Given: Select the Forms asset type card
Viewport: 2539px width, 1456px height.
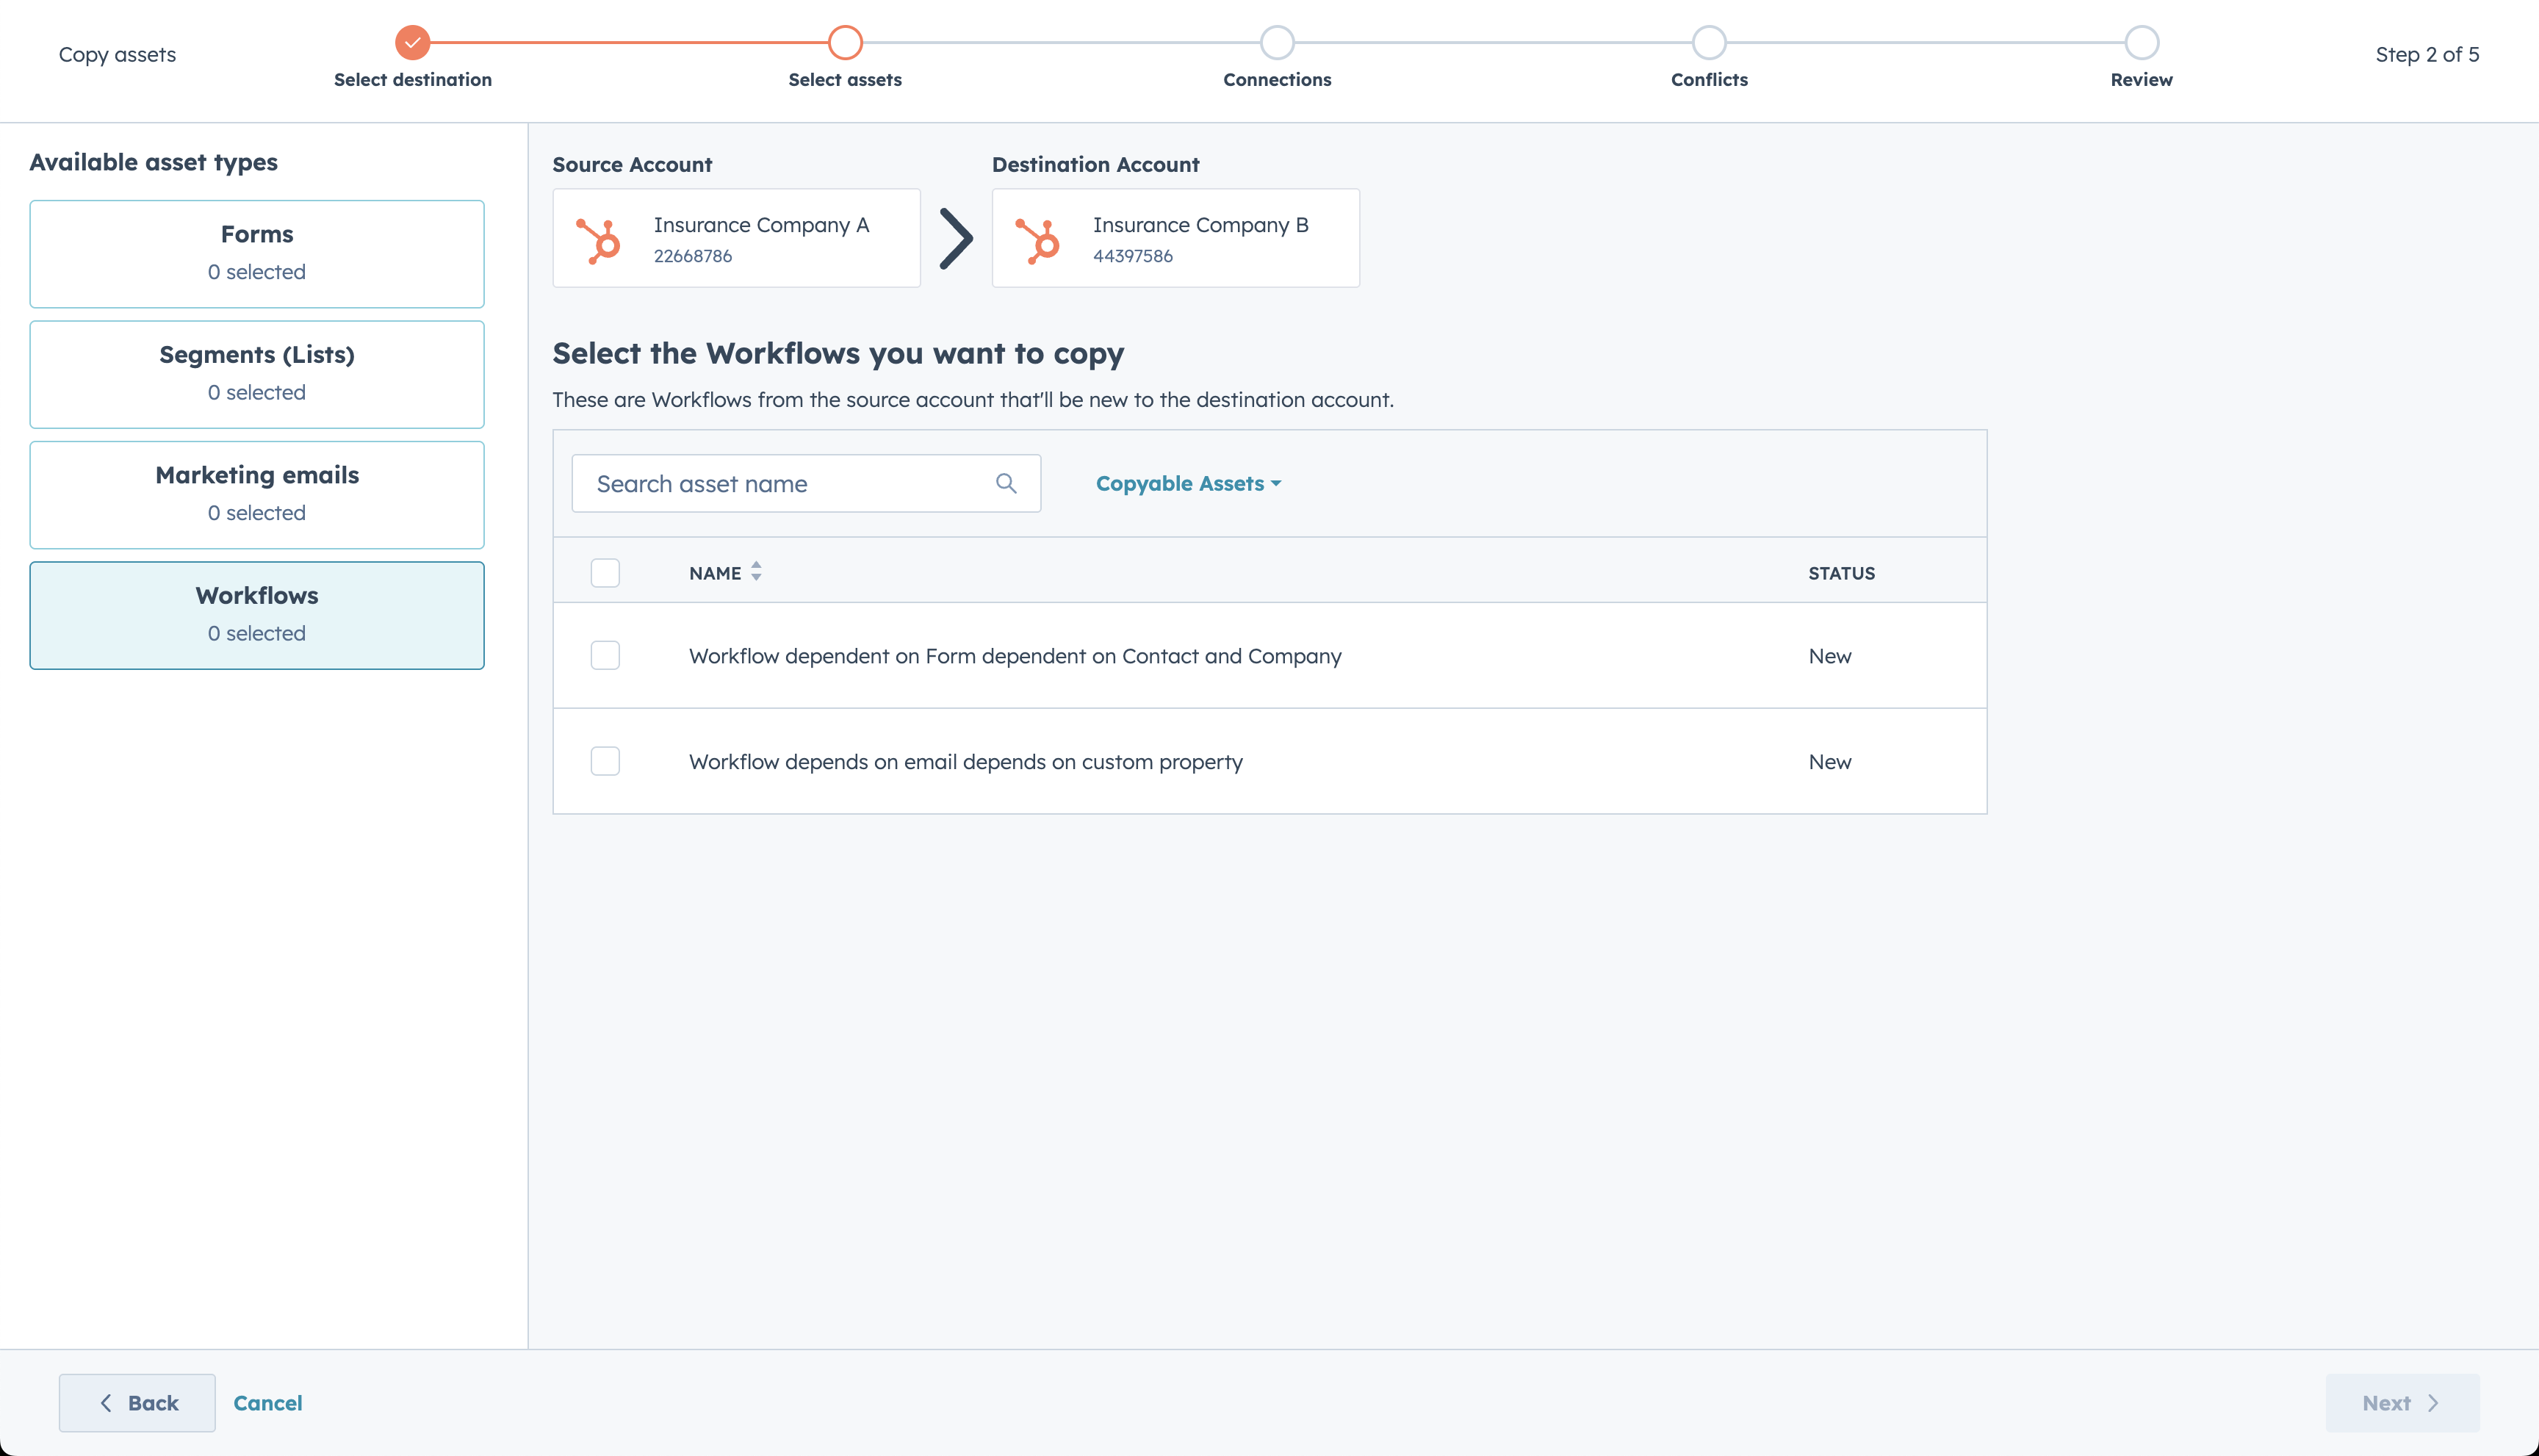Looking at the screenshot, I should point(257,253).
